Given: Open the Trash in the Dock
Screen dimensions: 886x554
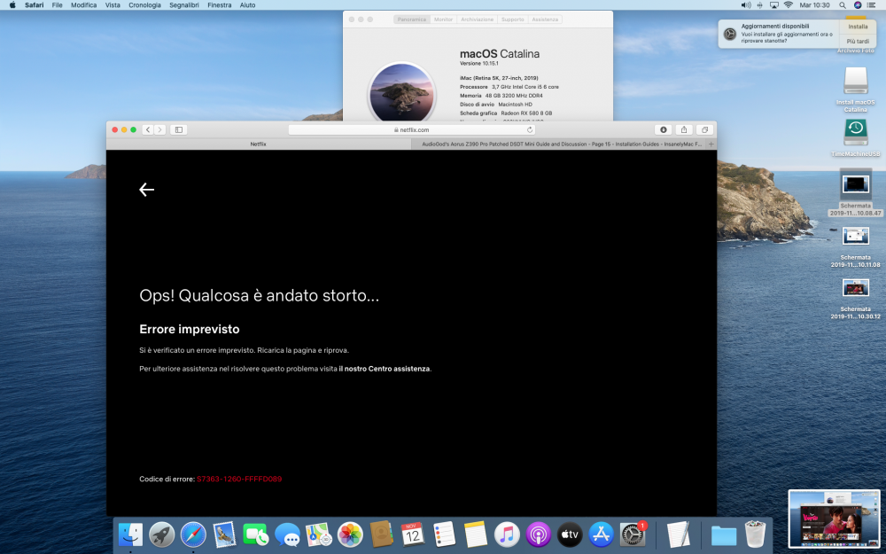Looking at the screenshot, I should [x=755, y=534].
